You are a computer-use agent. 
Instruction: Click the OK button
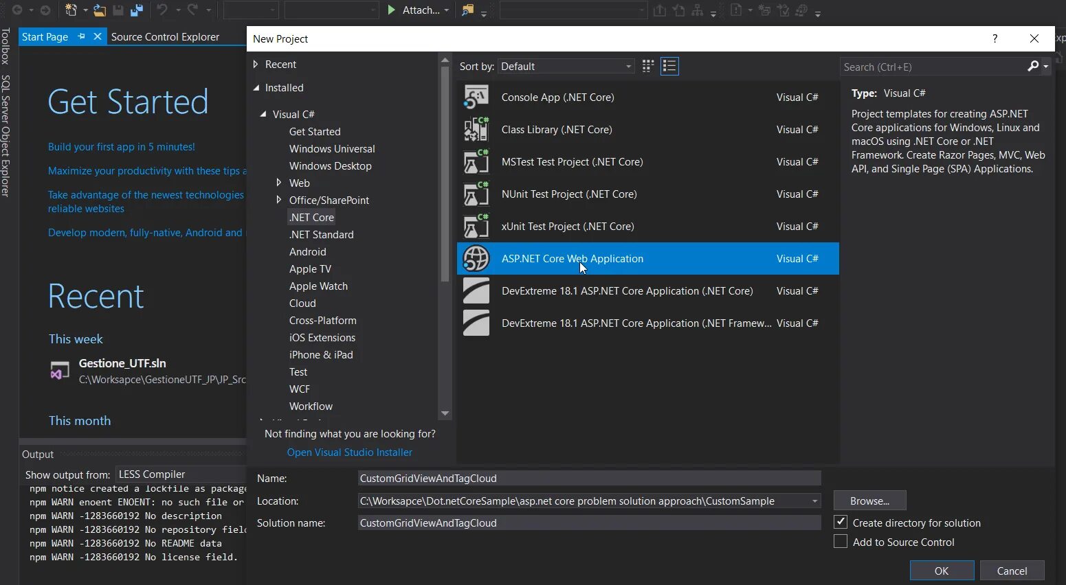pyautogui.click(x=942, y=571)
